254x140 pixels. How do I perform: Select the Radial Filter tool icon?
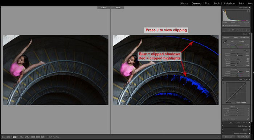(242, 30)
